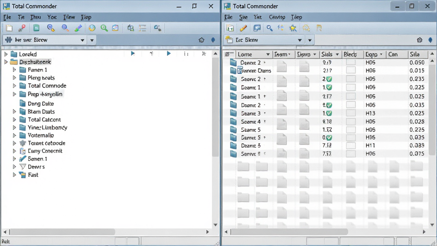Click the folder icon left of 'Ecc Bkew'
The height and width of the screenshot is (246, 437).
pos(229,40)
